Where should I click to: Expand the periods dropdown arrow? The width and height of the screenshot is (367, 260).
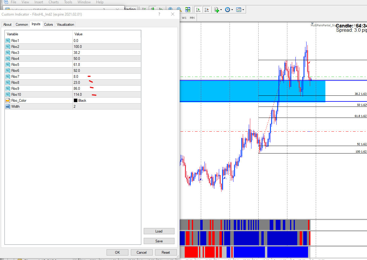(x=232, y=10)
